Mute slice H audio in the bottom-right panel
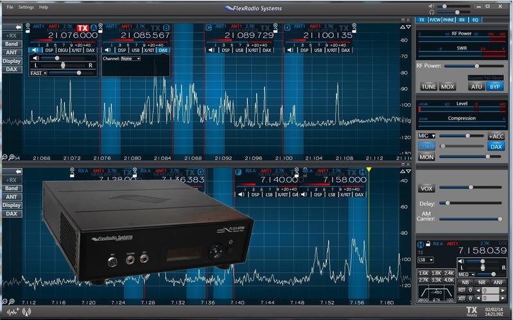The width and height of the screenshot is (513, 320). 461,261
